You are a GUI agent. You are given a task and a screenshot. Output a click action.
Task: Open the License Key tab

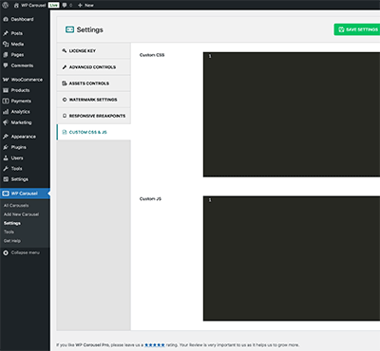[94, 50]
